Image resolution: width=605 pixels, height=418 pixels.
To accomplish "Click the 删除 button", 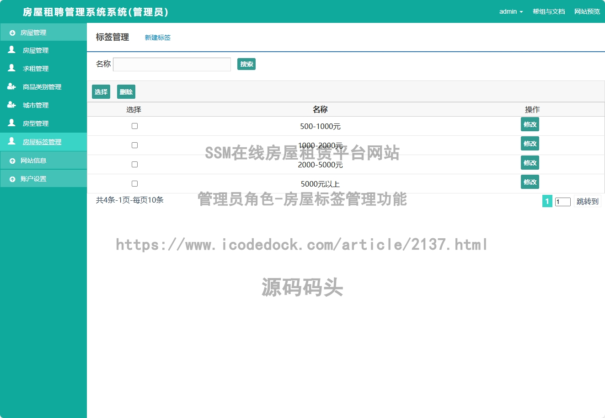I will 126,92.
